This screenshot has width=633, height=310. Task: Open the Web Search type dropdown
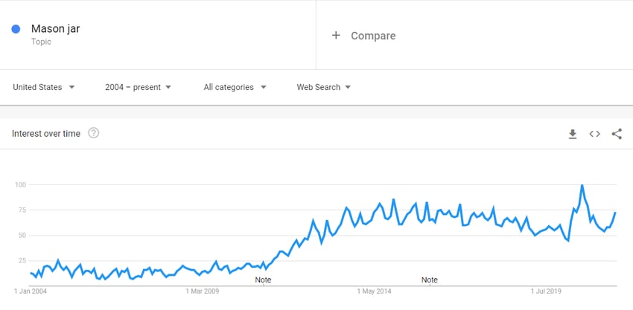(324, 87)
